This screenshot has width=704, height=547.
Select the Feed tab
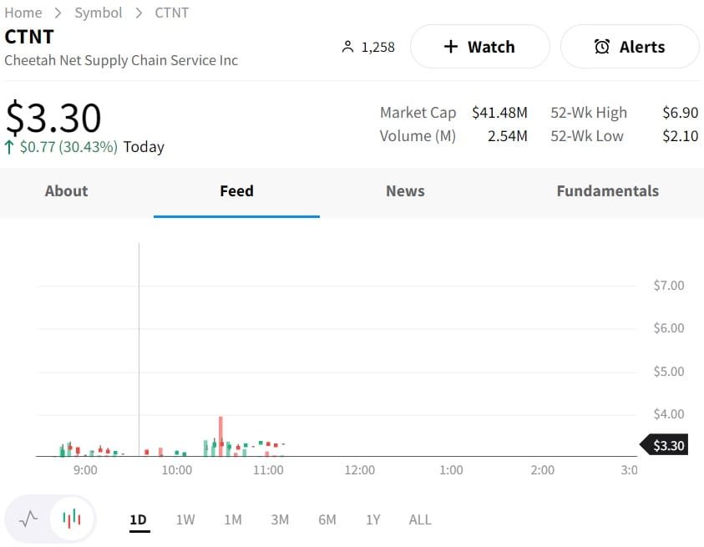pos(236,191)
